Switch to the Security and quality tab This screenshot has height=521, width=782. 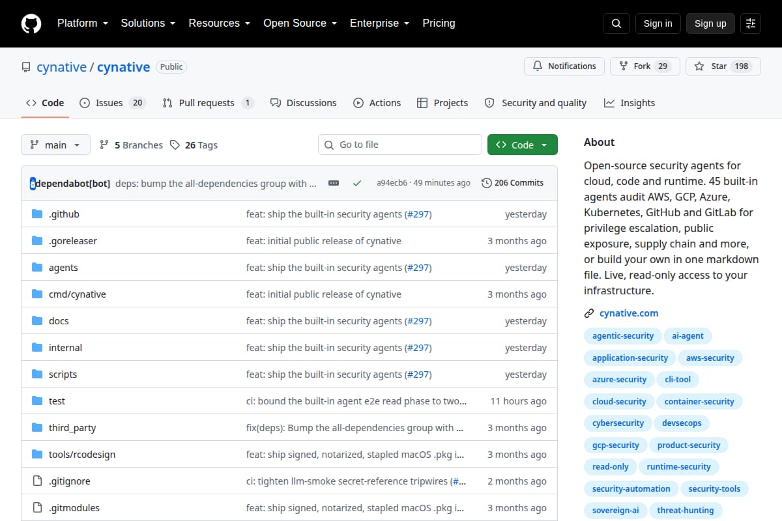pos(536,103)
